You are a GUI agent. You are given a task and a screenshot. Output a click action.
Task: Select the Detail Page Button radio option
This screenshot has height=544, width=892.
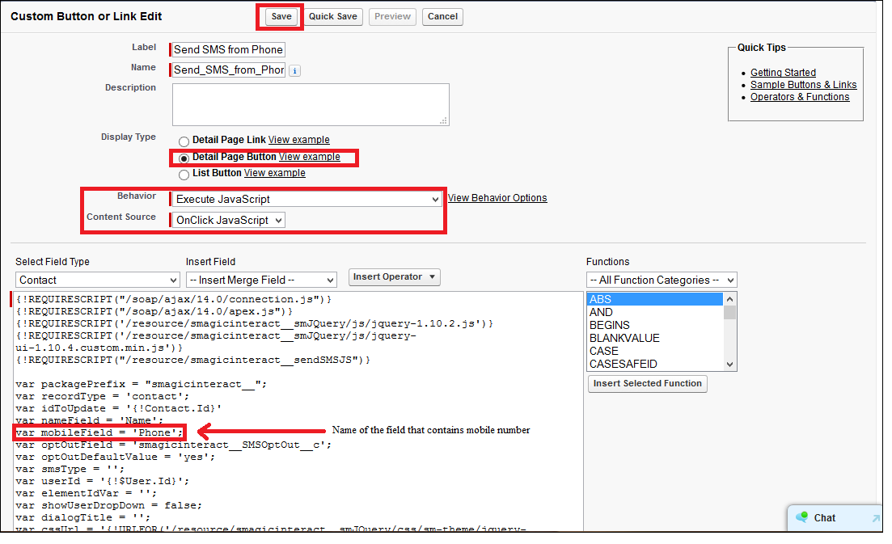(184, 158)
